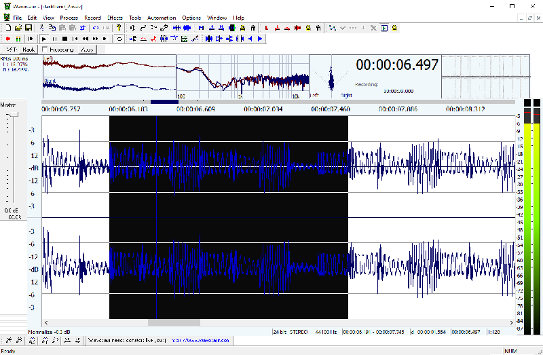The height and width of the screenshot is (355, 543).
Task: Click the Master volume slider handle
Action: pyautogui.click(x=13, y=115)
